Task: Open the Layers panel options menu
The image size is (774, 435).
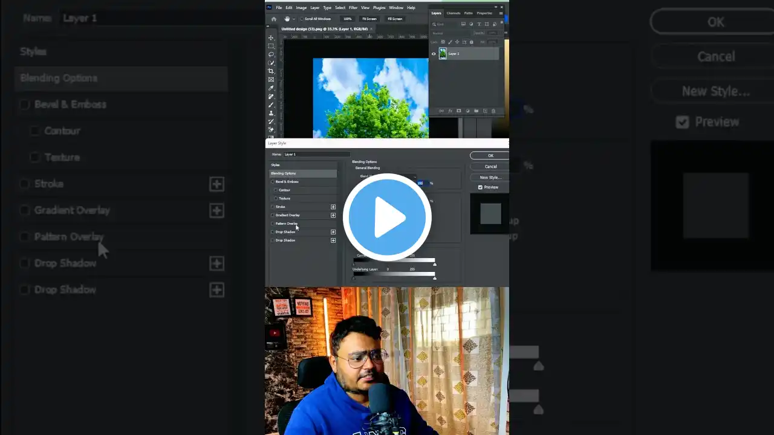Action: (x=501, y=13)
